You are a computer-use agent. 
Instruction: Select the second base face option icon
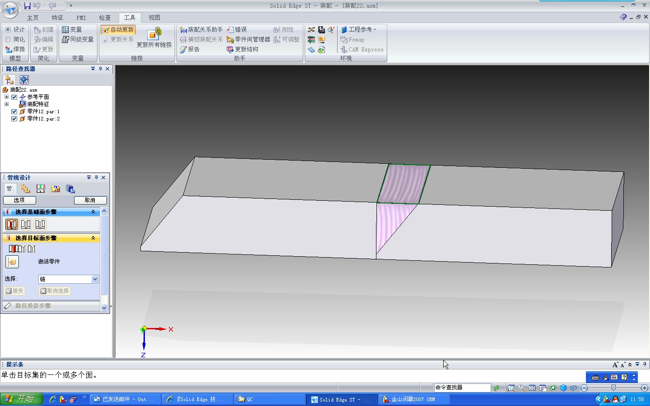pos(26,224)
